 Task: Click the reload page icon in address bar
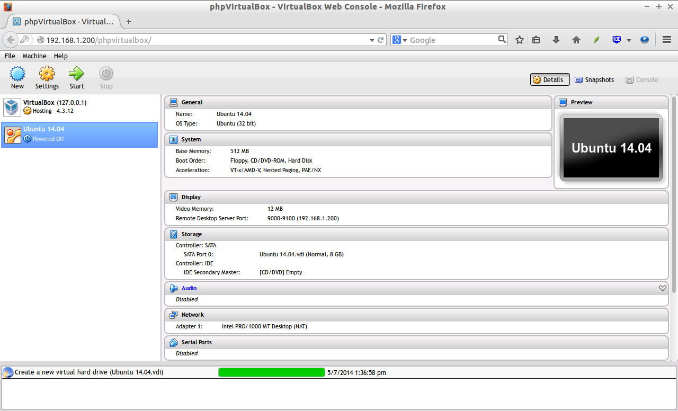(x=380, y=40)
